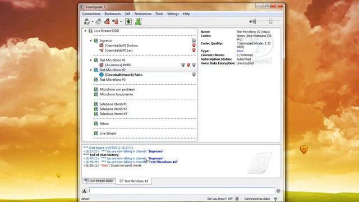This screenshot has height=202, width=359.
Task: Collapse the Ingresso channel
Action: tap(91, 40)
